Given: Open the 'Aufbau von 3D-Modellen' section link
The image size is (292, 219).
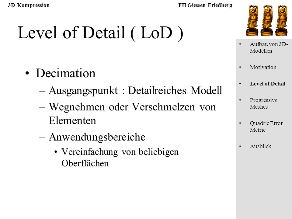Looking at the screenshot, I should 269,47.
